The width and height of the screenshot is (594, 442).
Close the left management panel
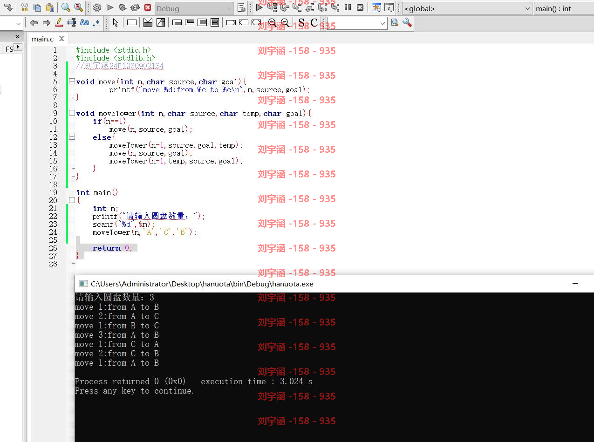(x=18, y=36)
